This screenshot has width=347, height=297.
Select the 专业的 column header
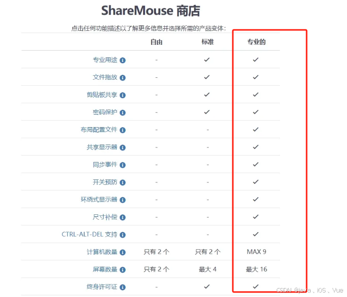[256, 42]
